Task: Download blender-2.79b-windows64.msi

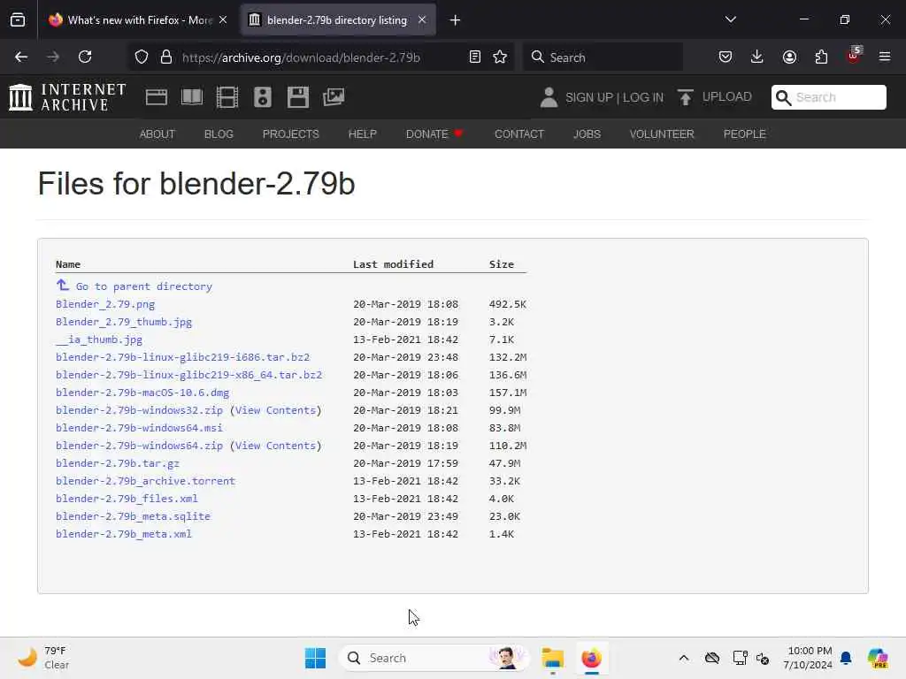Action: (139, 428)
